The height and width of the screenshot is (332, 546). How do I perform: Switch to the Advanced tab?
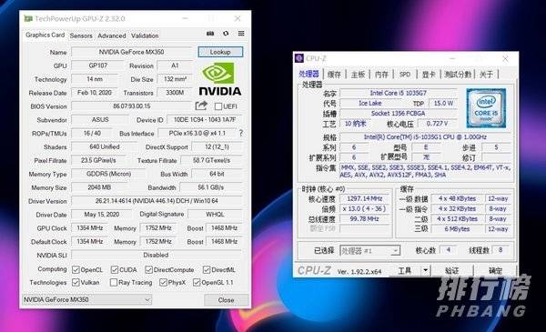pos(112,35)
